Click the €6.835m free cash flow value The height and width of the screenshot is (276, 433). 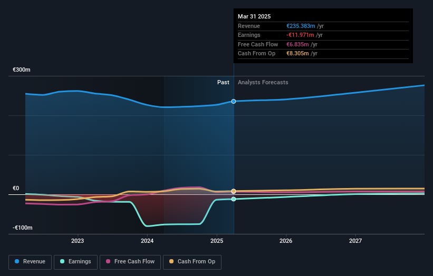tap(297, 44)
